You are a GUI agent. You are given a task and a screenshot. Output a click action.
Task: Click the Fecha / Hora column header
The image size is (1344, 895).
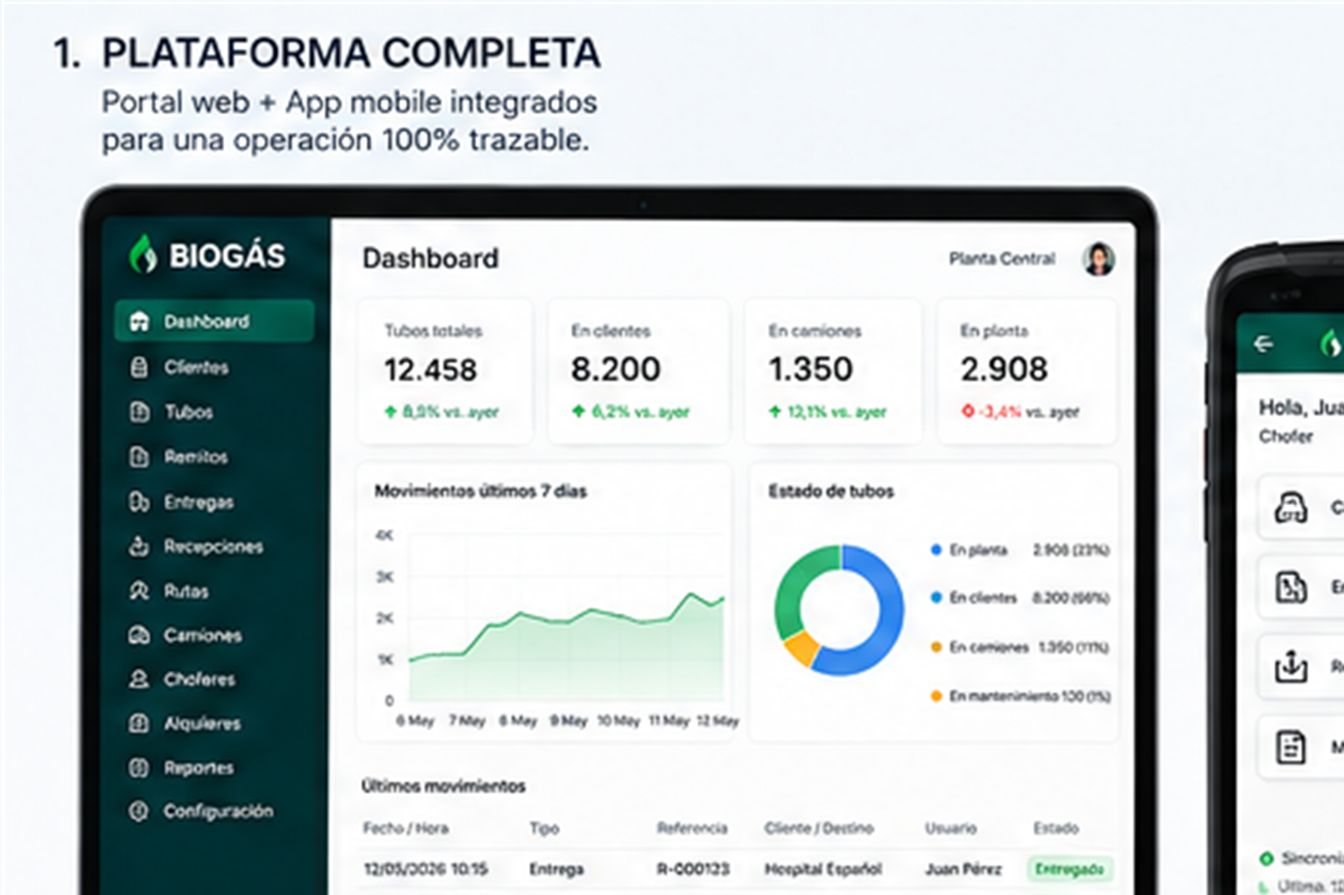[406, 828]
